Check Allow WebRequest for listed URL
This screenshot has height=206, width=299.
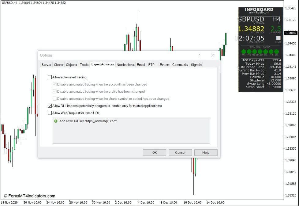pos(50,113)
